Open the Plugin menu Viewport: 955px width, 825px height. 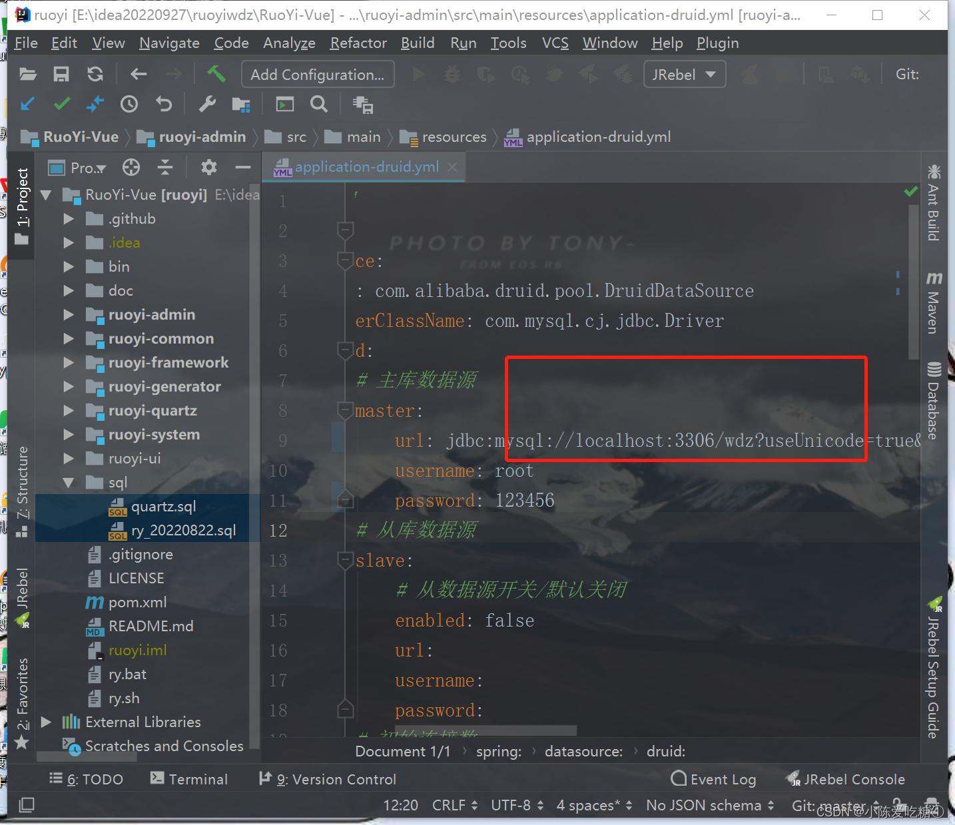click(x=718, y=43)
